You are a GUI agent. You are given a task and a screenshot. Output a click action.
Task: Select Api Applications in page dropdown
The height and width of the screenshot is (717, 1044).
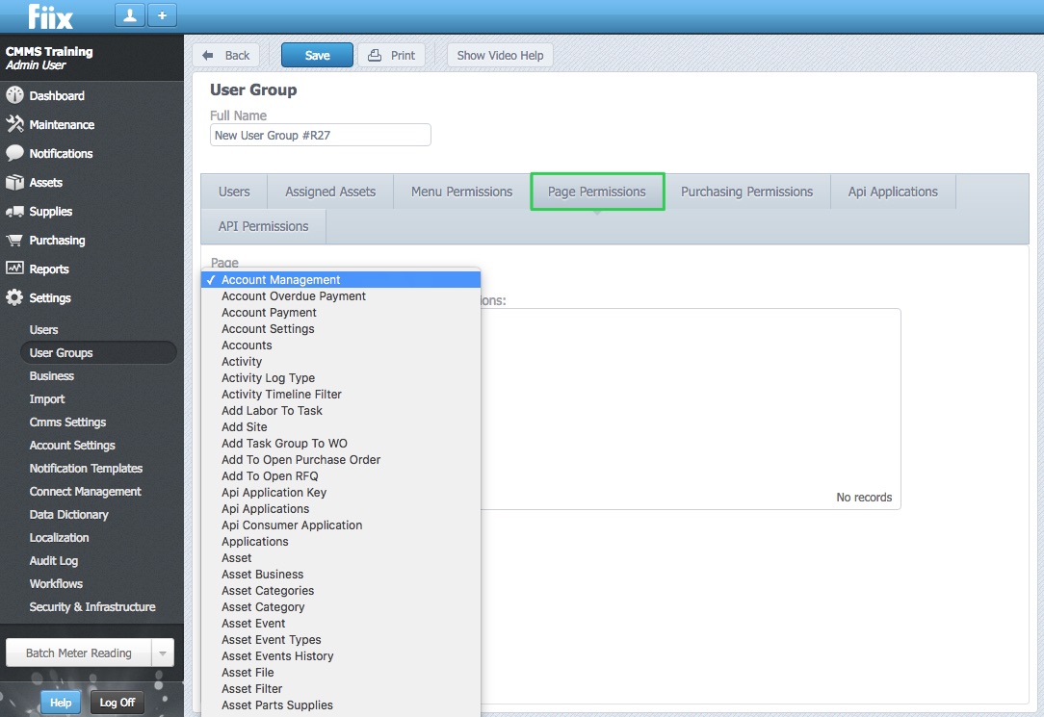coord(341,509)
